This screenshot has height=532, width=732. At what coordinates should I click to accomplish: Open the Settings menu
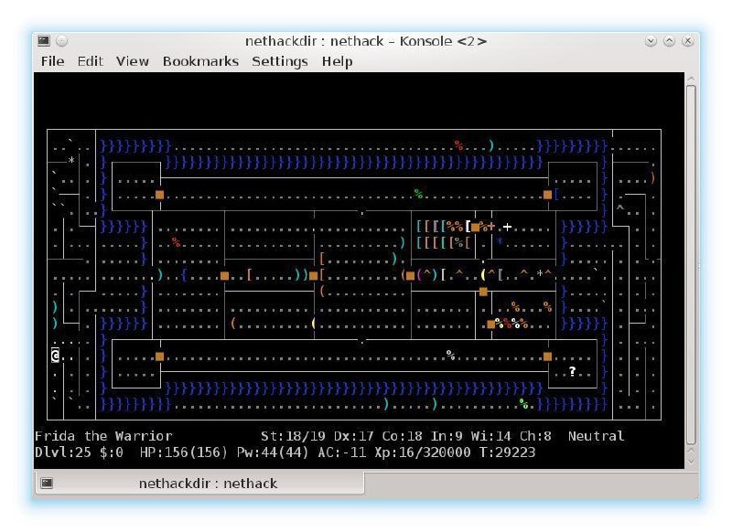[280, 61]
